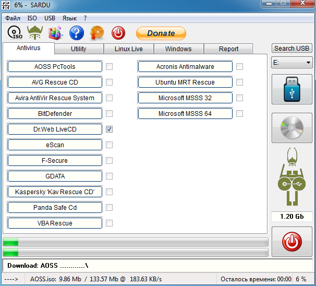Click the SARDU title bar app icon
316x286 pixels.
point(6,5)
